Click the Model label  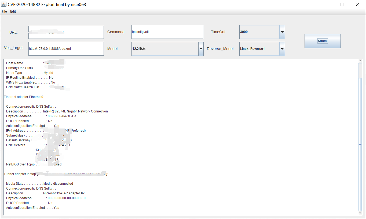coord(113,49)
